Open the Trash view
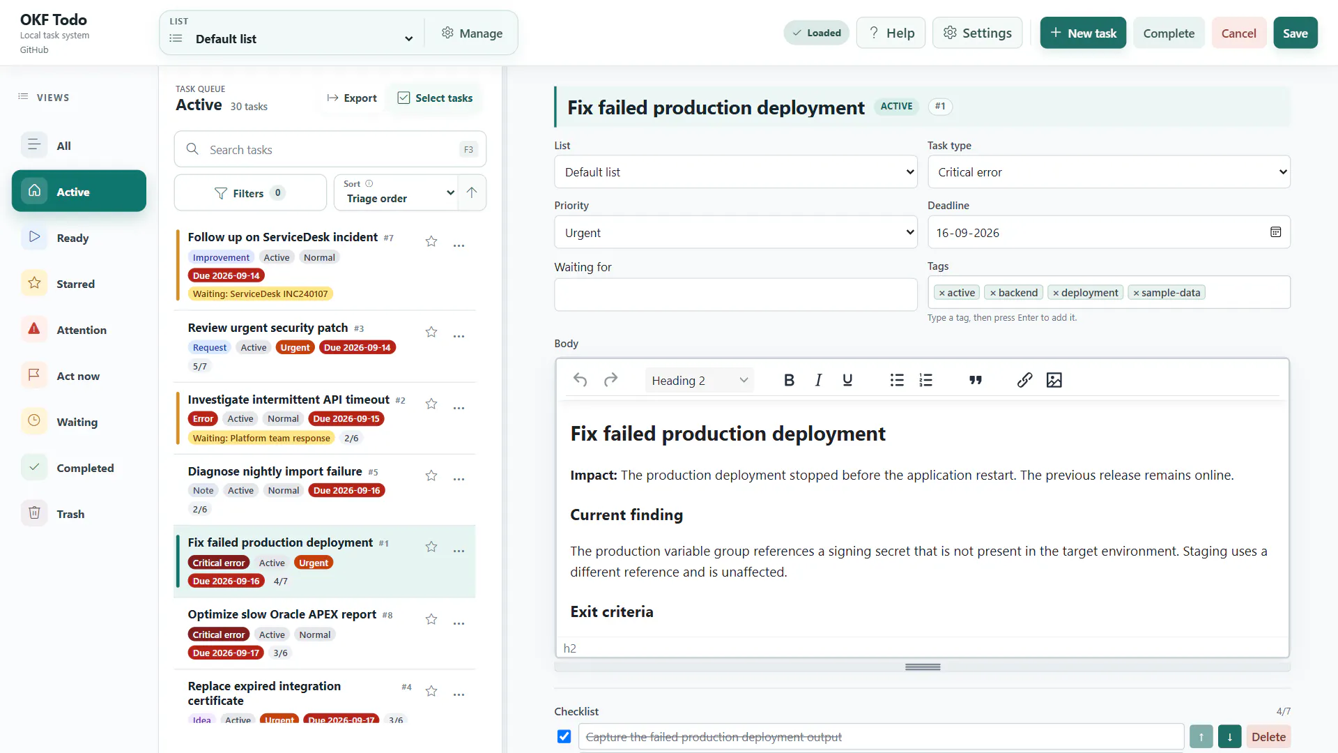 [x=79, y=514]
